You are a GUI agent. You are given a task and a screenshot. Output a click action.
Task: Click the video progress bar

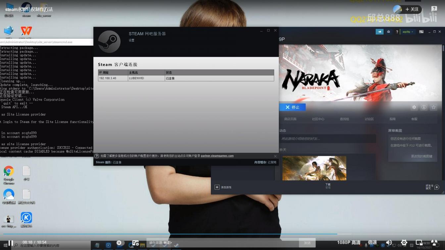coord(222,234)
